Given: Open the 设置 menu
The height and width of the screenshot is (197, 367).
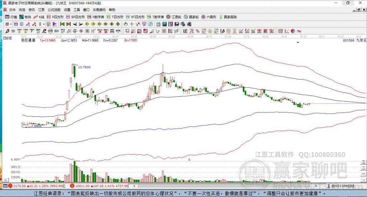Looking at the screenshot, I should [x=67, y=10].
